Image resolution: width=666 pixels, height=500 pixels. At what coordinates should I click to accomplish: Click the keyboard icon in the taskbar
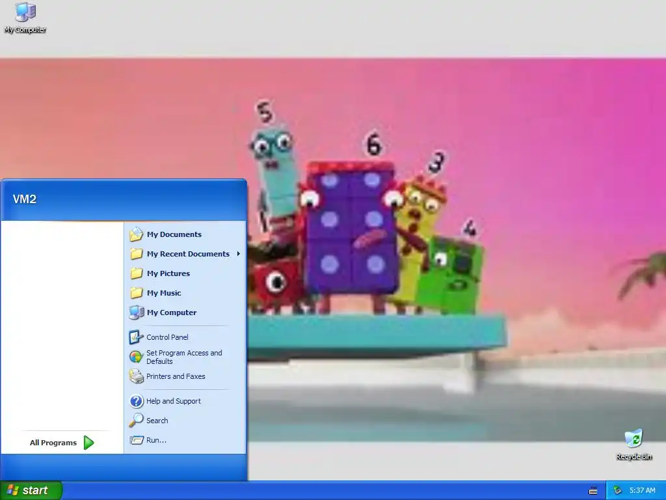pos(593,491)
